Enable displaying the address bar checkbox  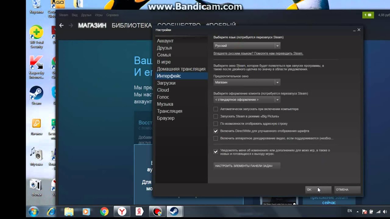[216, 123]
